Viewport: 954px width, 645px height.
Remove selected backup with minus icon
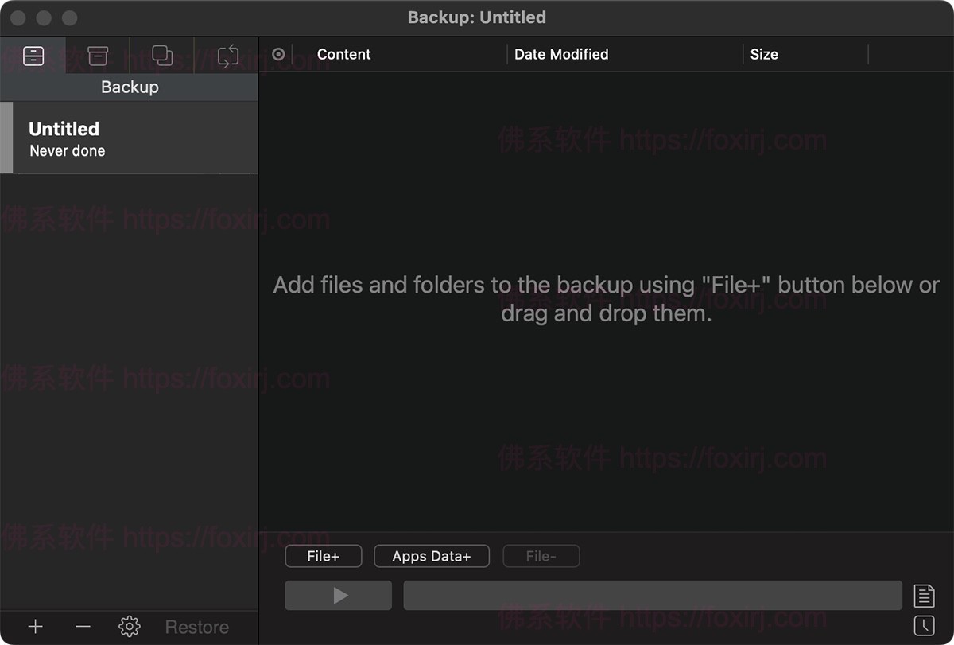tap(83, 627)
